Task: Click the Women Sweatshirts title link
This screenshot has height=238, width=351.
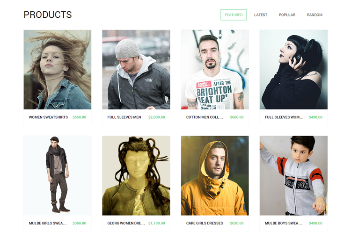Action: pyautogui.click(x=48, y=117)
